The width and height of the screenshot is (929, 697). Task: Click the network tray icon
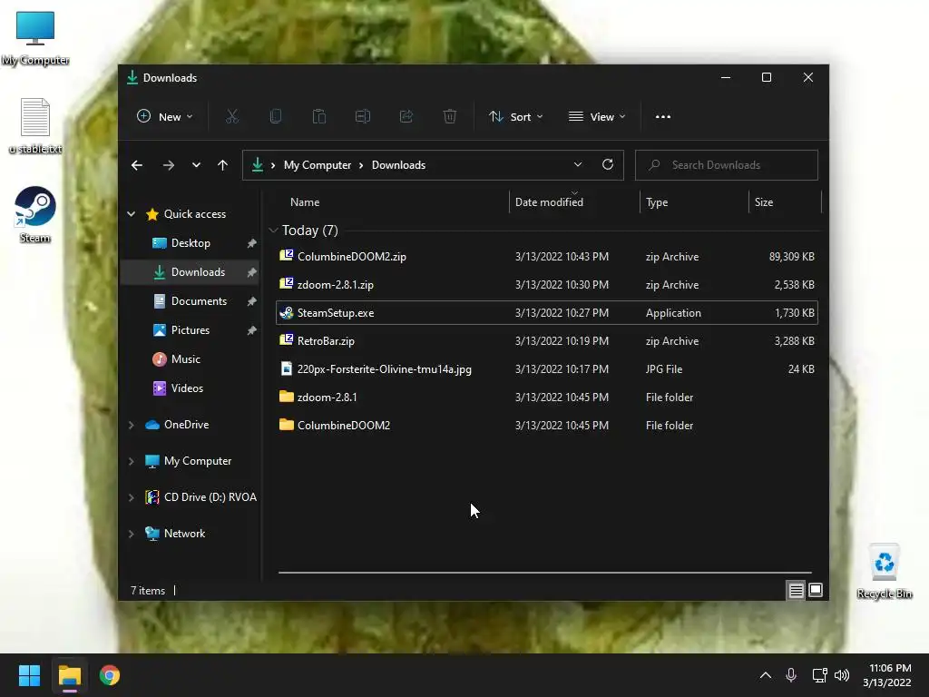coord(819,675)
